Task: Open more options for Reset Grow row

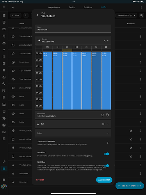Action: [141, 62]
